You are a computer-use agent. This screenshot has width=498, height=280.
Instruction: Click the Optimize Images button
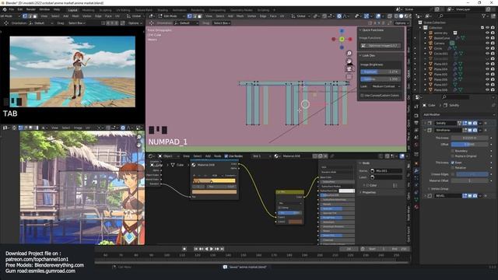[x=381, y=46]
